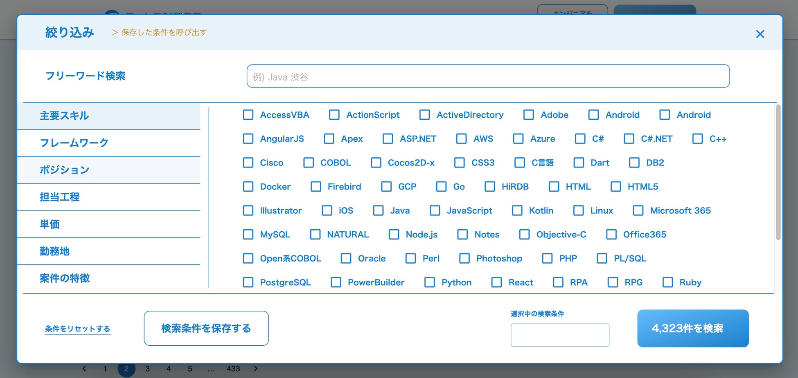Select the Python checkbox
The image size is (798, 378).
click(x=430, y=282)
